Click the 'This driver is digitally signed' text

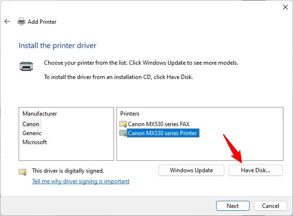tap(68, 171)
